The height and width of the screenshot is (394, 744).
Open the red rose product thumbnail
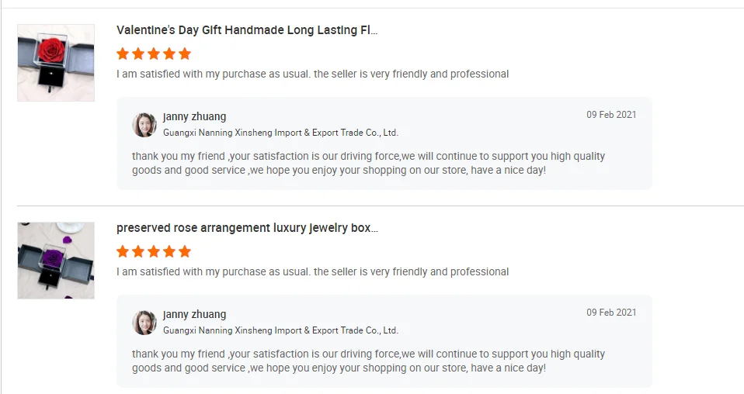(x=56, y=63)
